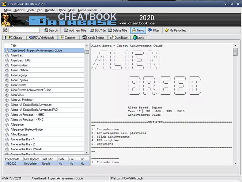Select Alien Isolation in title list
242x182 pixels.
[19, 70]
